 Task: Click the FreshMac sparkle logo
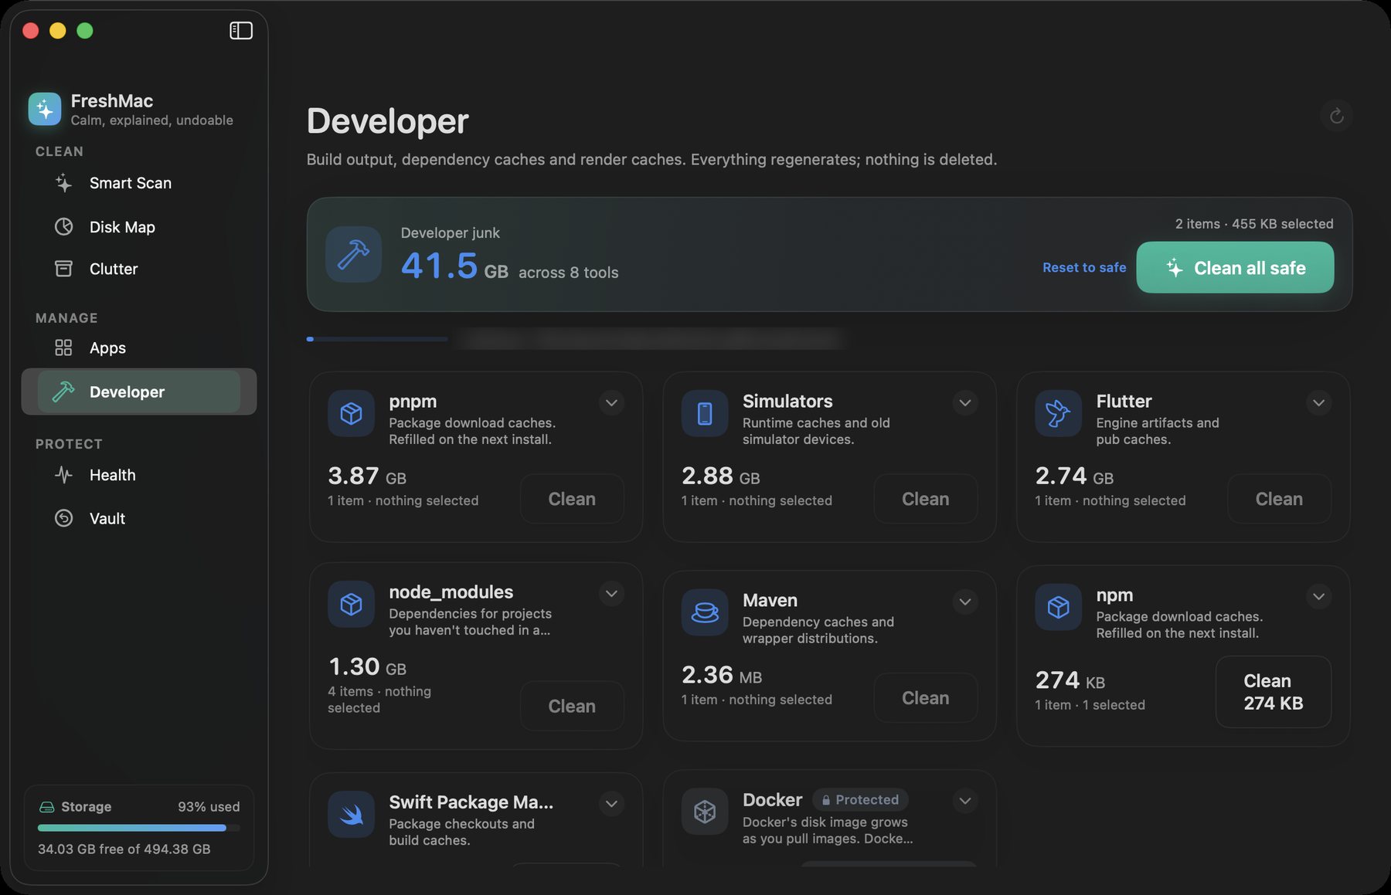click(45, 109)
